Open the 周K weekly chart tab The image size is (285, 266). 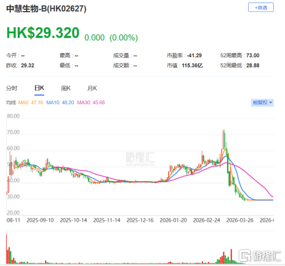[x=66, y=88]
